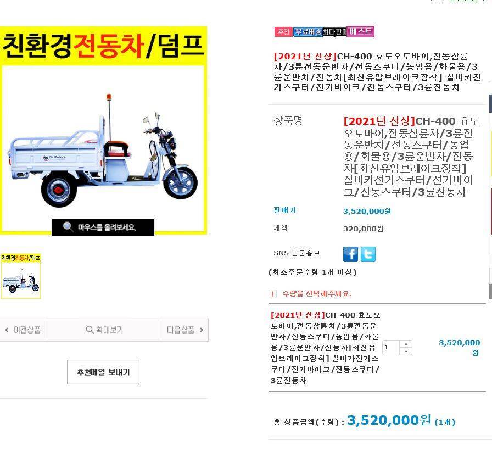Click the 베스트 purple badge
Image resolution: width=492 pixels, height=450 pixels.
coord(361,31)
